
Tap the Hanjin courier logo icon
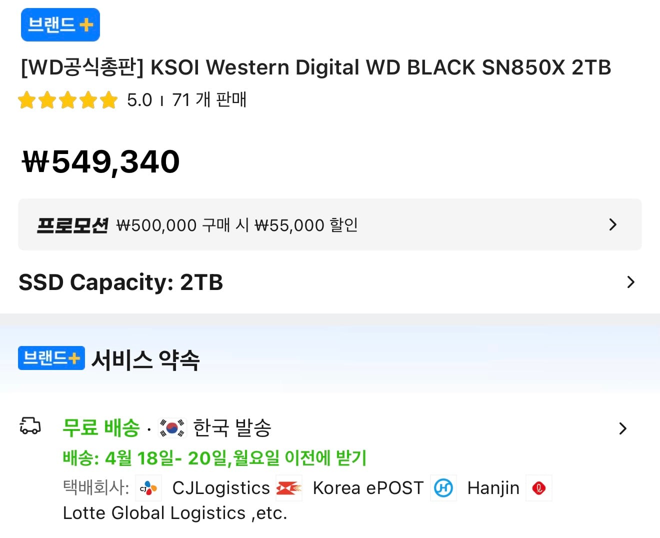pos(443,488)
